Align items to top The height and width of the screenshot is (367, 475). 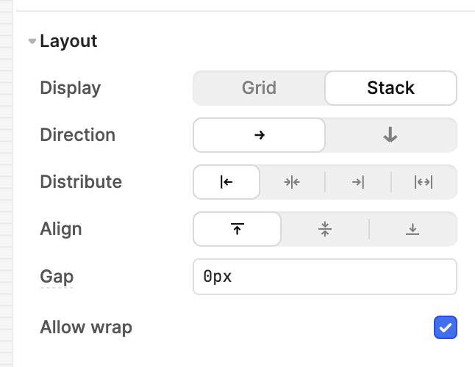click(x=238, y=229)
